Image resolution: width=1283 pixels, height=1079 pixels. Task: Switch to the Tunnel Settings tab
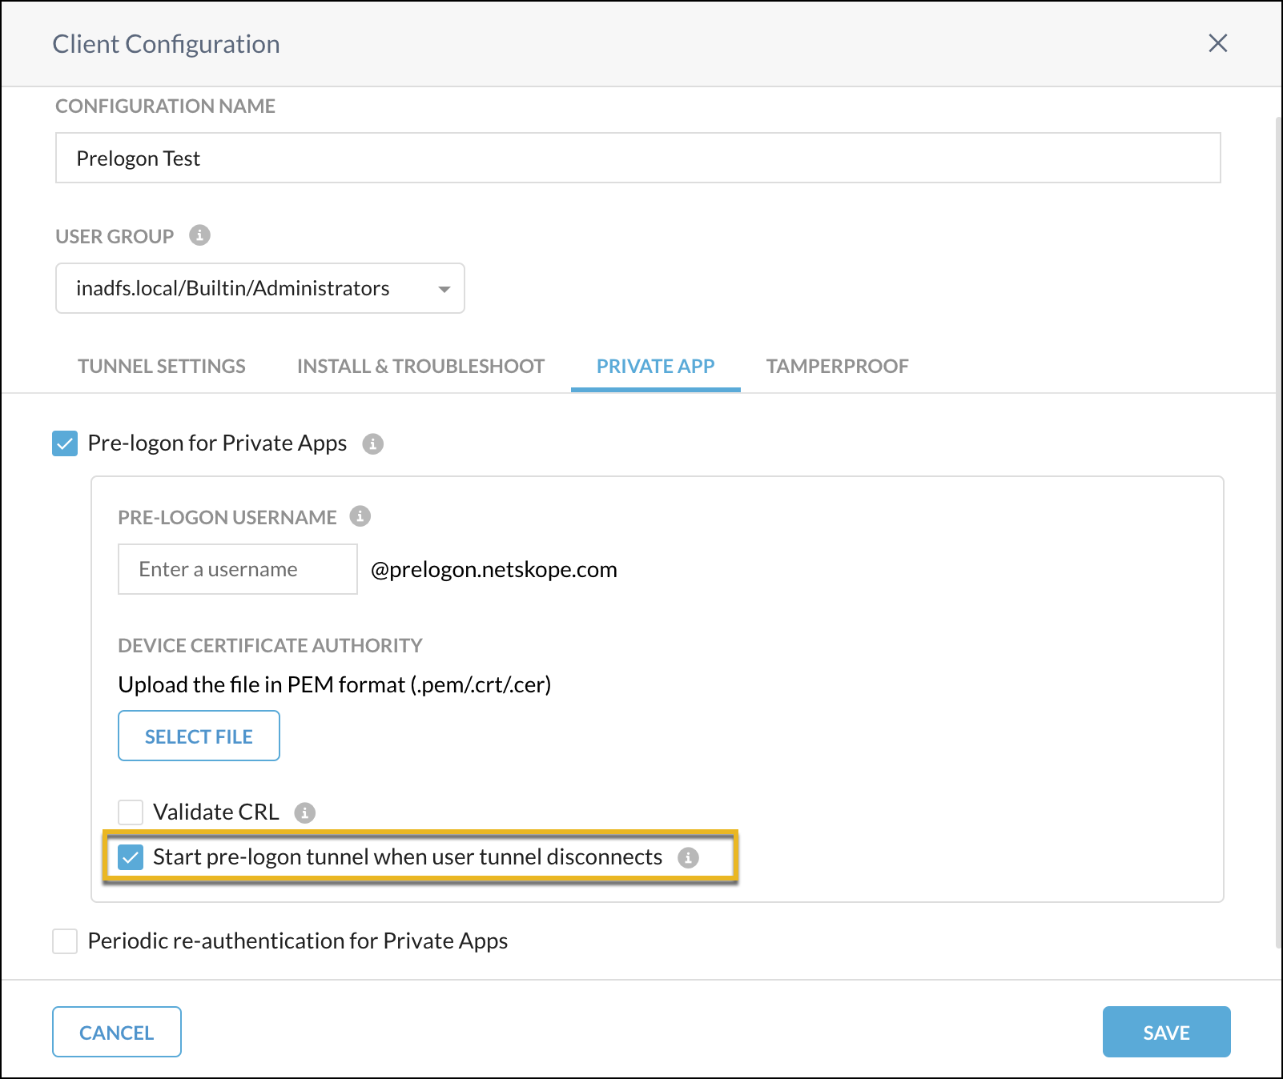coord(162,367)
